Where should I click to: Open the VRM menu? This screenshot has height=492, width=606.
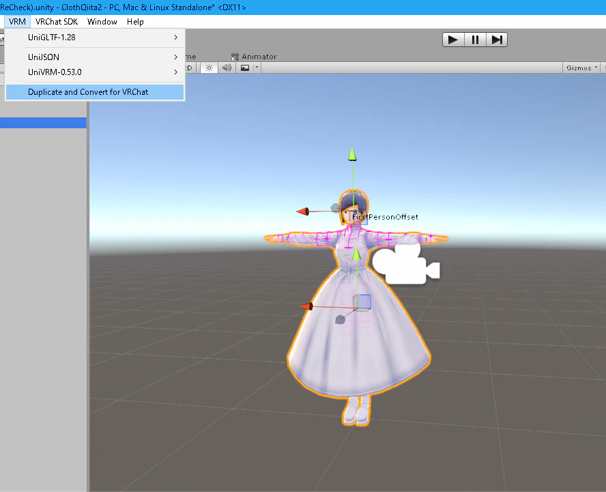(17, 22)
